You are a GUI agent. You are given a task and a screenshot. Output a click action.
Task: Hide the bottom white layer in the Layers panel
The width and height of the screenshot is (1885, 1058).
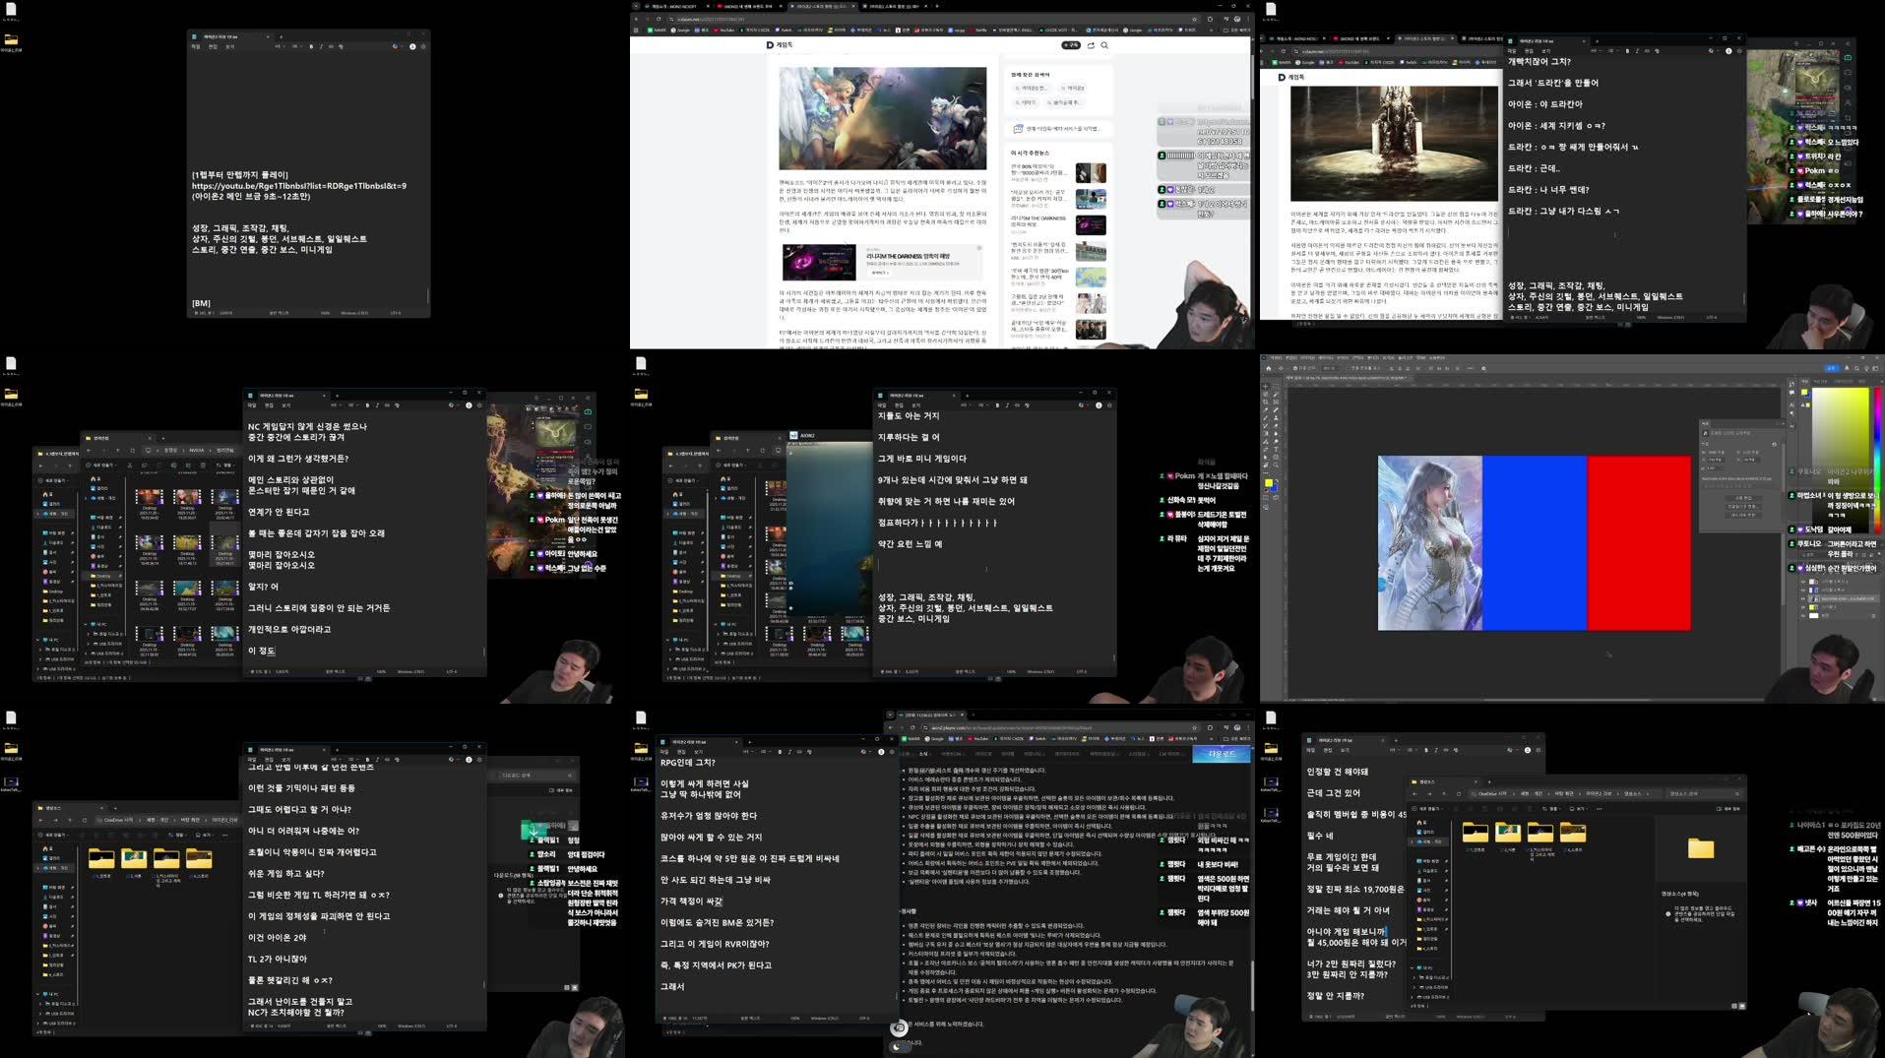[1803, 615]
